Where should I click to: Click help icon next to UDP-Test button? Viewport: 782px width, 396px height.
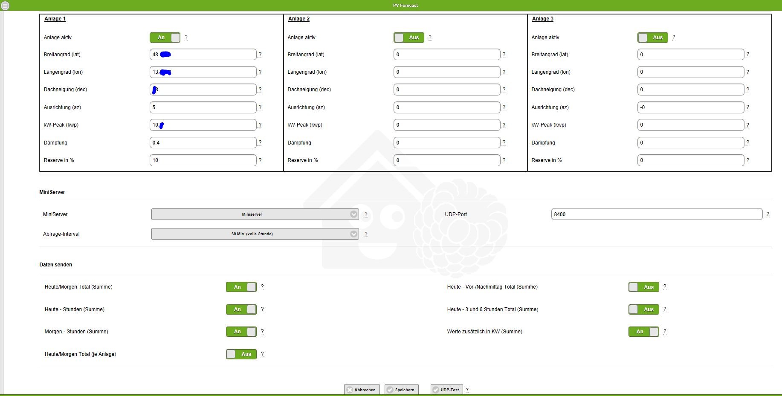[467, 390]
